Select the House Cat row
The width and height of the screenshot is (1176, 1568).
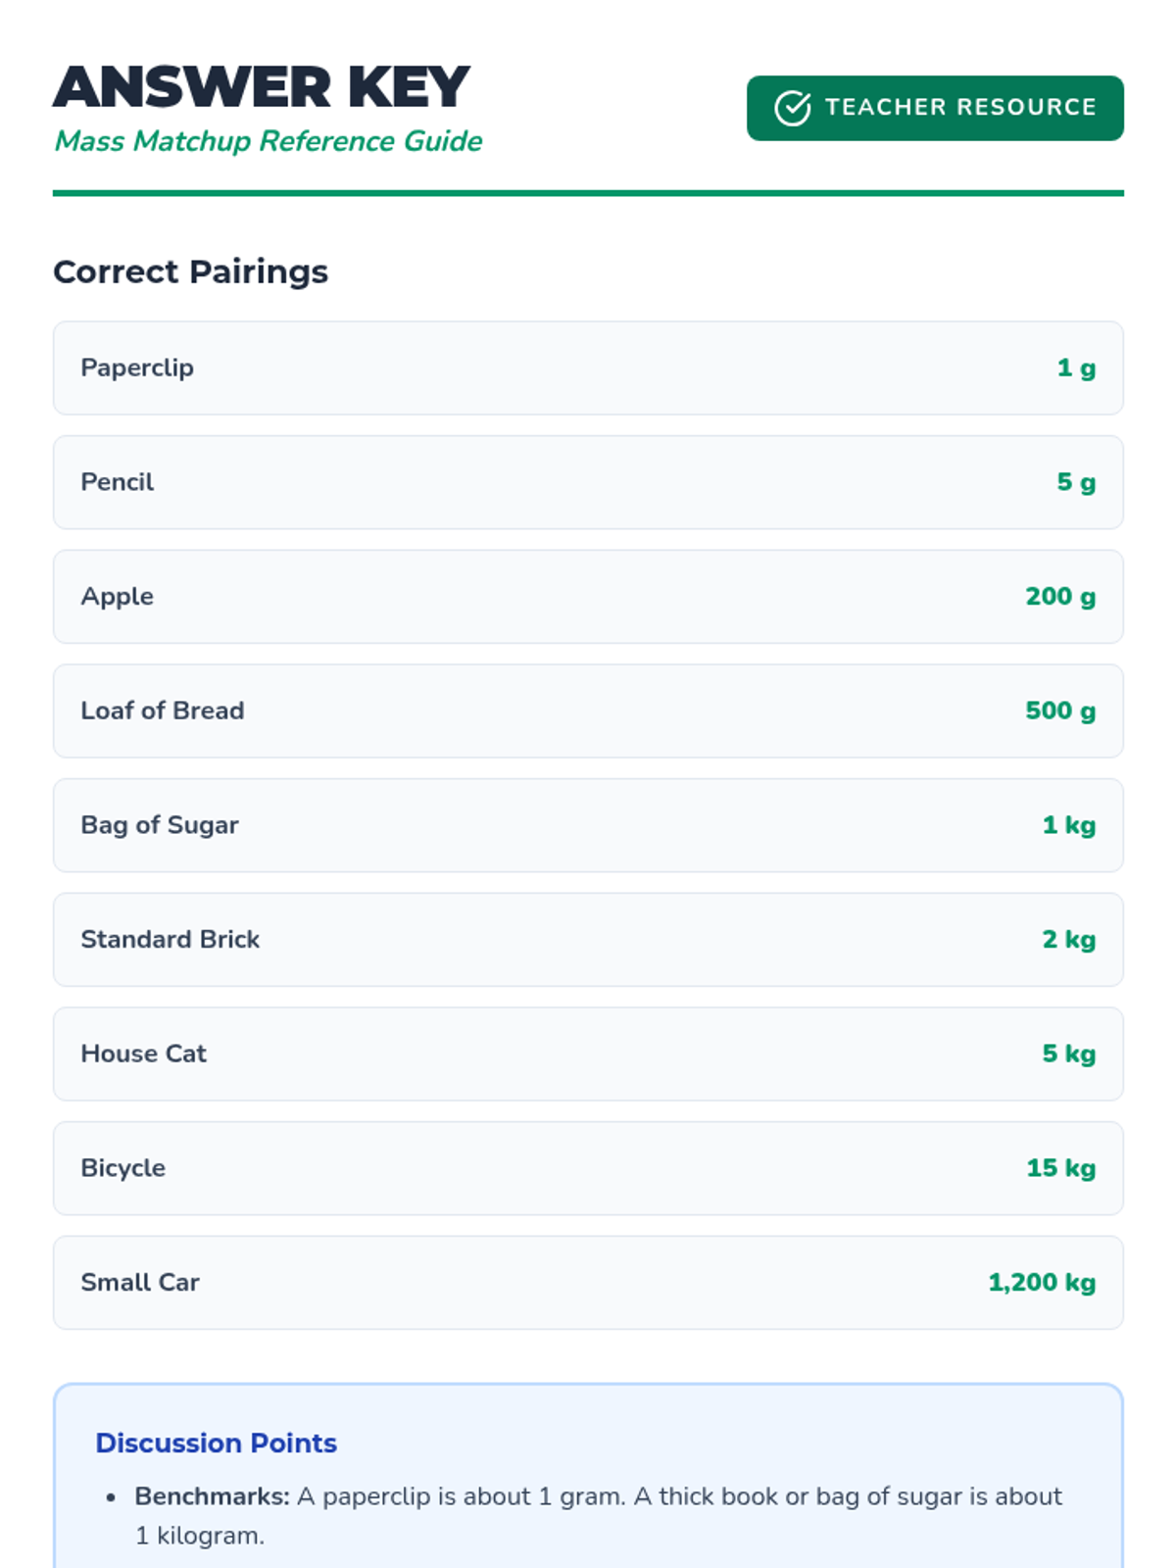click(x=588, y=1053)
